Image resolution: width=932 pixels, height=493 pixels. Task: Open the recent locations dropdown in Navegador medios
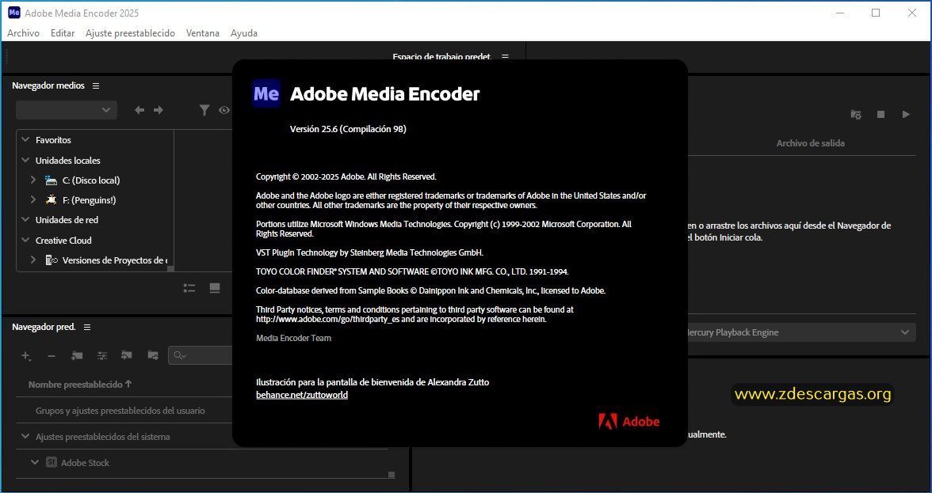(67, 110)
